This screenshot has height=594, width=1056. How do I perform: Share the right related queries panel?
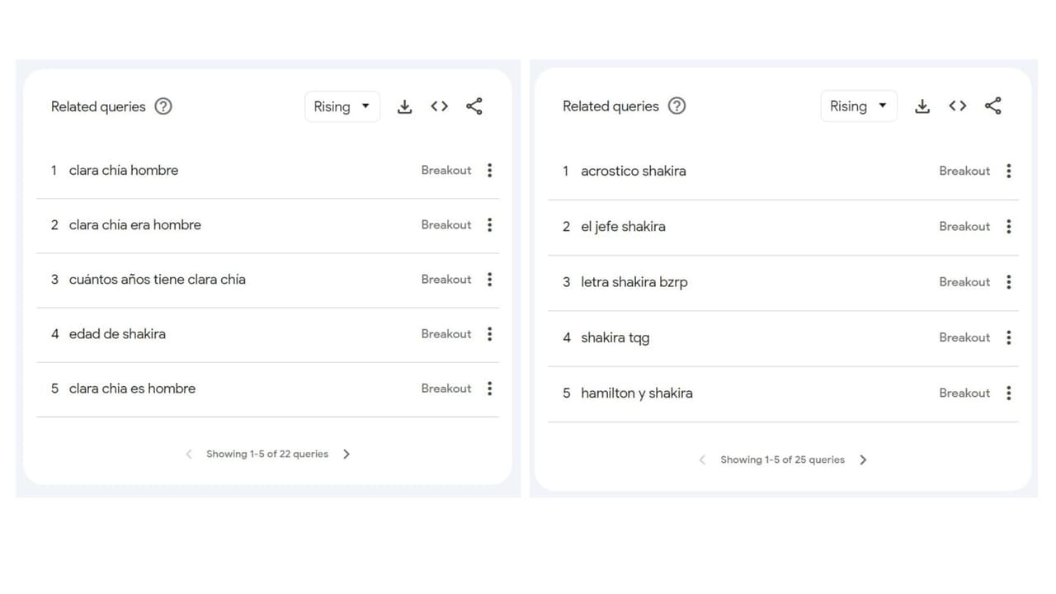click(x=993, y=106)
